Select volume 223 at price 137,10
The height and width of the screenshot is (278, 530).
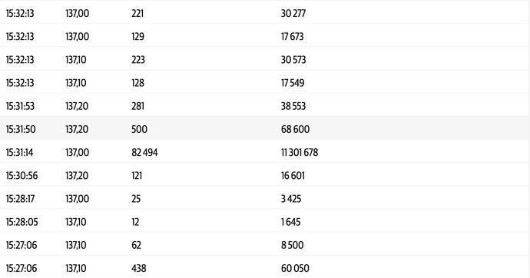pos(138,60)
